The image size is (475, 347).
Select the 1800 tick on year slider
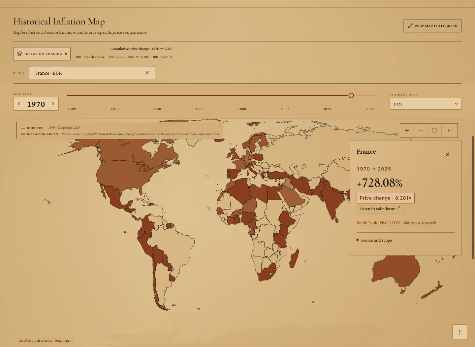click(242, 109)
